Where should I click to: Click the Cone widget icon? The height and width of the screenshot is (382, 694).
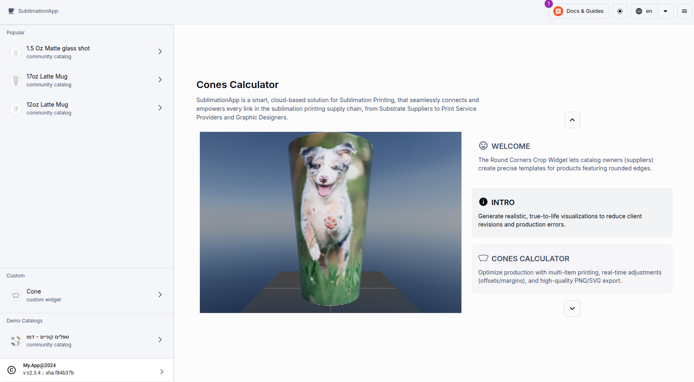(16, 296)
